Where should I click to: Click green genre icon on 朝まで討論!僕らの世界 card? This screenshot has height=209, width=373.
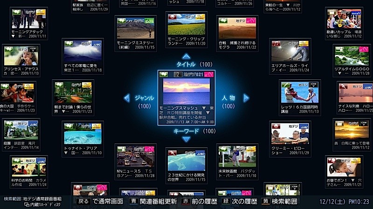pyautogui.click(x=59, y=85)
